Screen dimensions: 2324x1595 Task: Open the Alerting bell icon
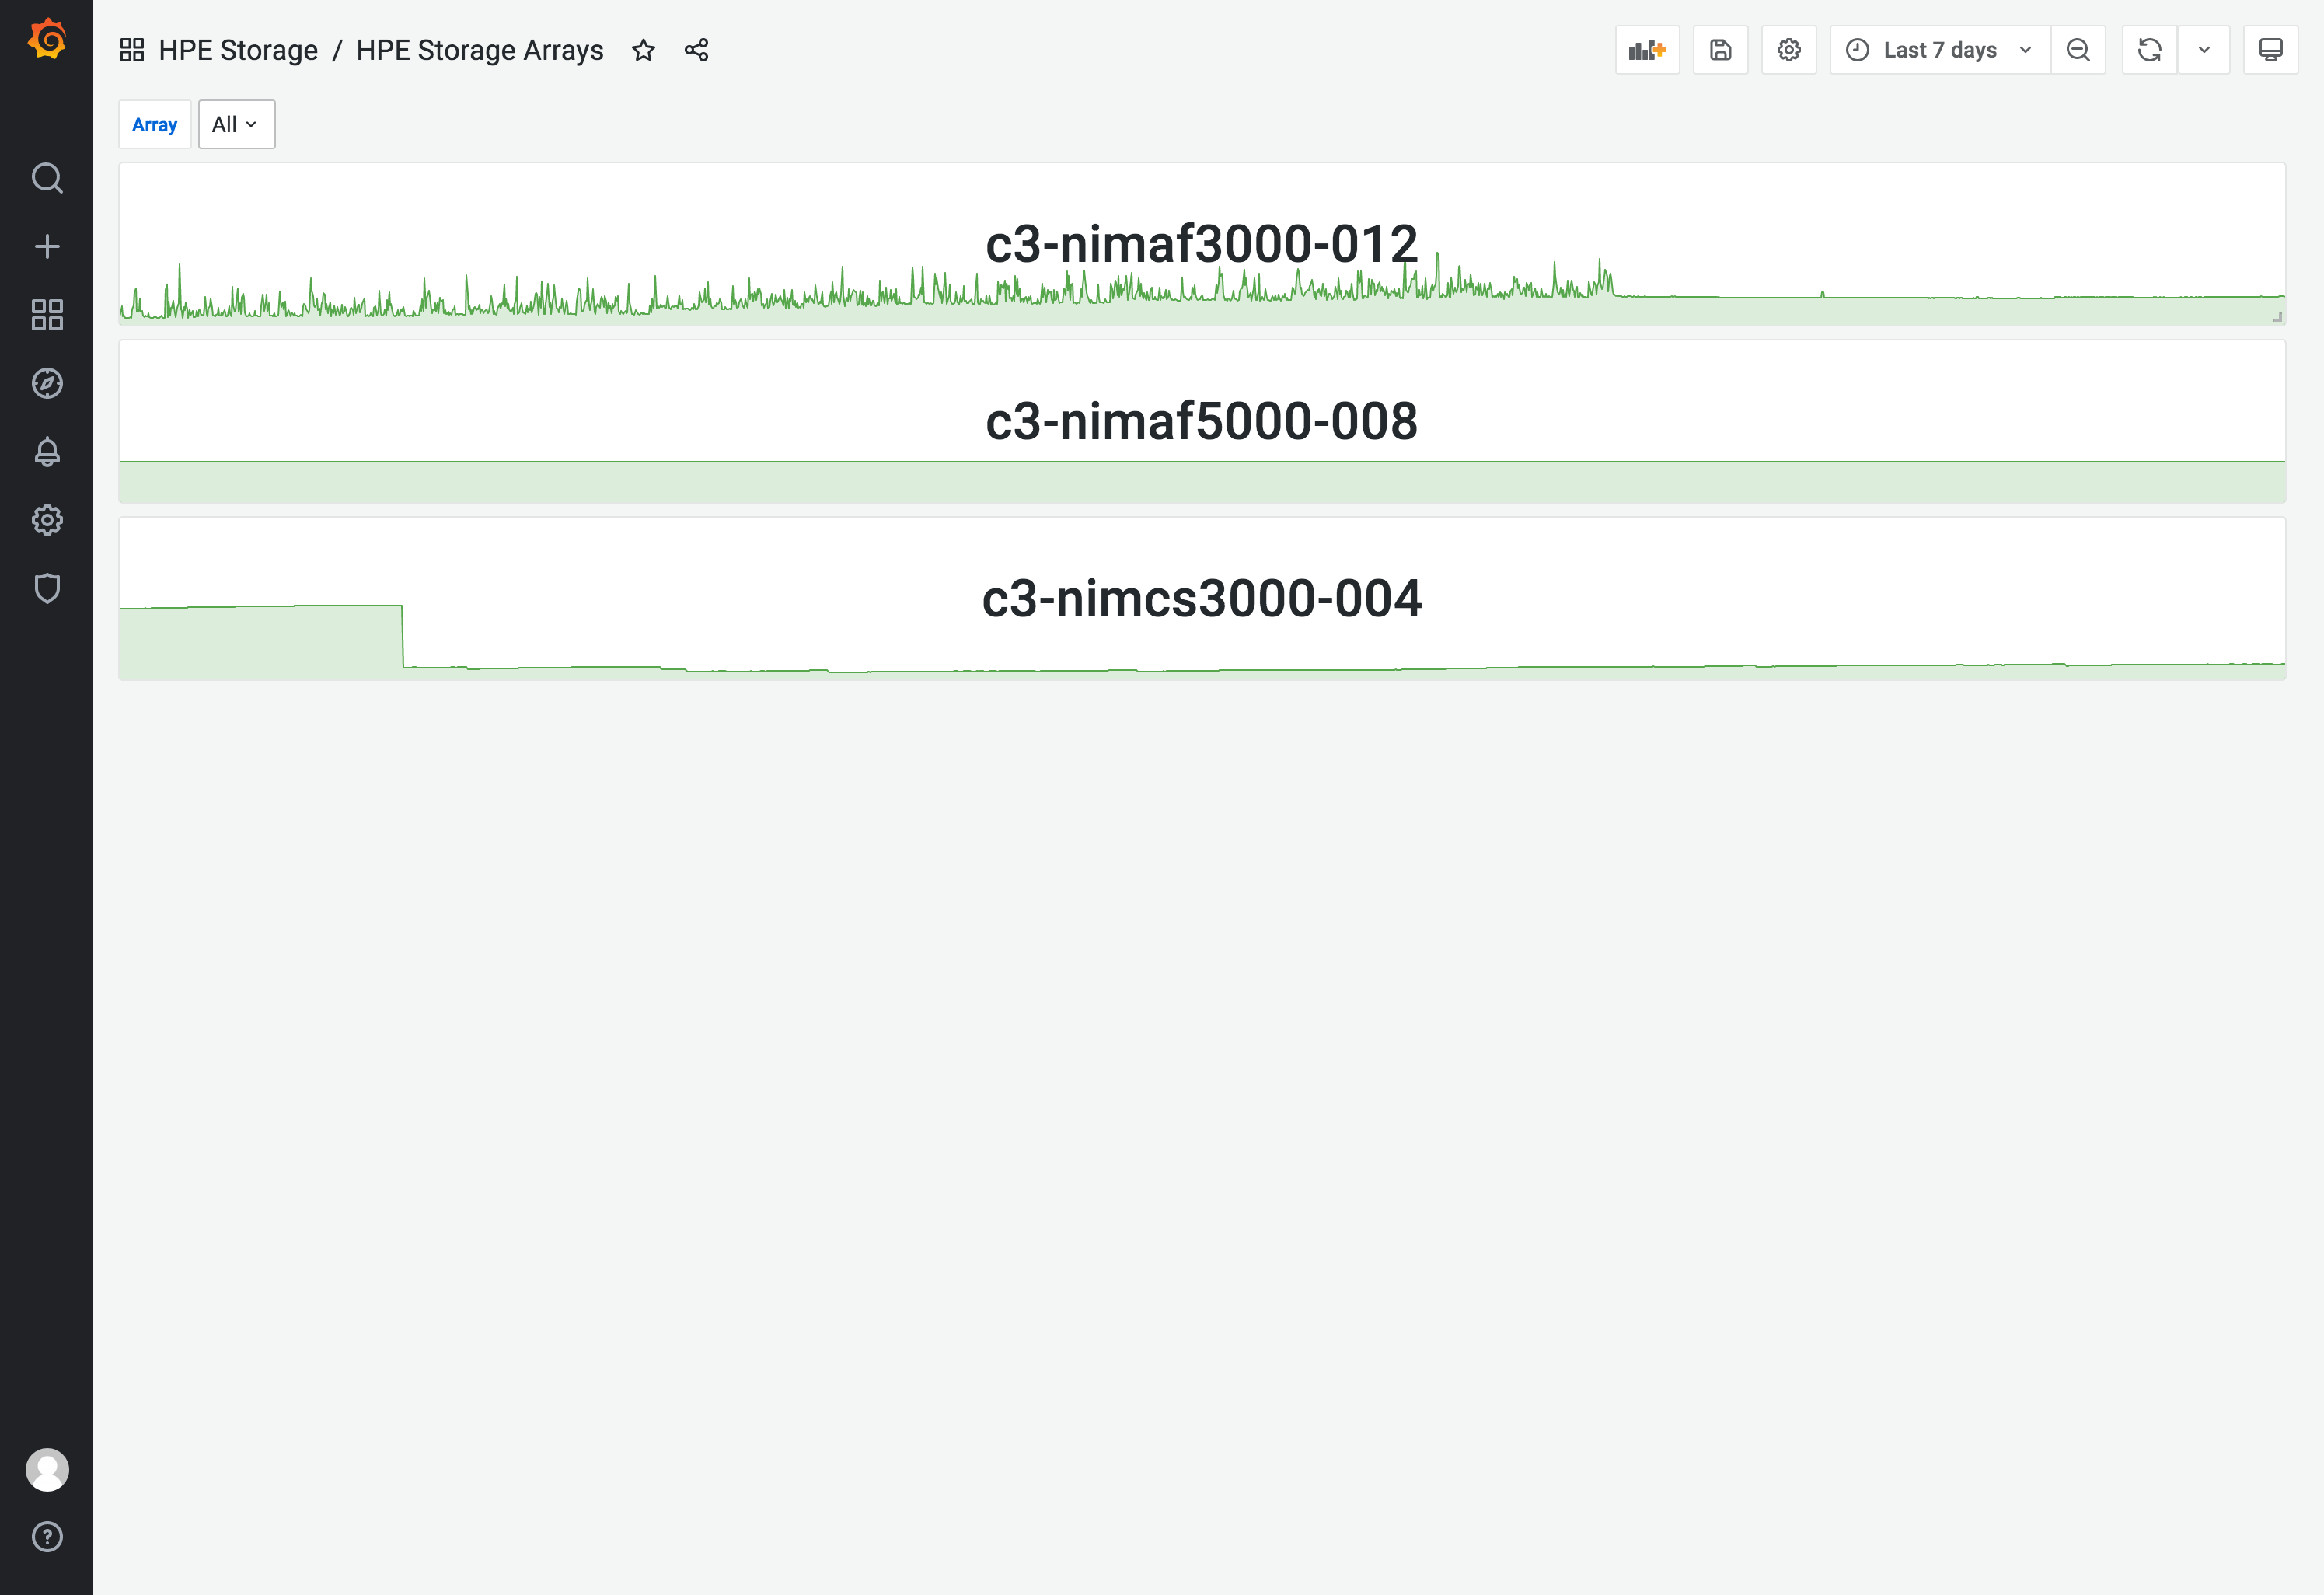(x=47, y=452)
